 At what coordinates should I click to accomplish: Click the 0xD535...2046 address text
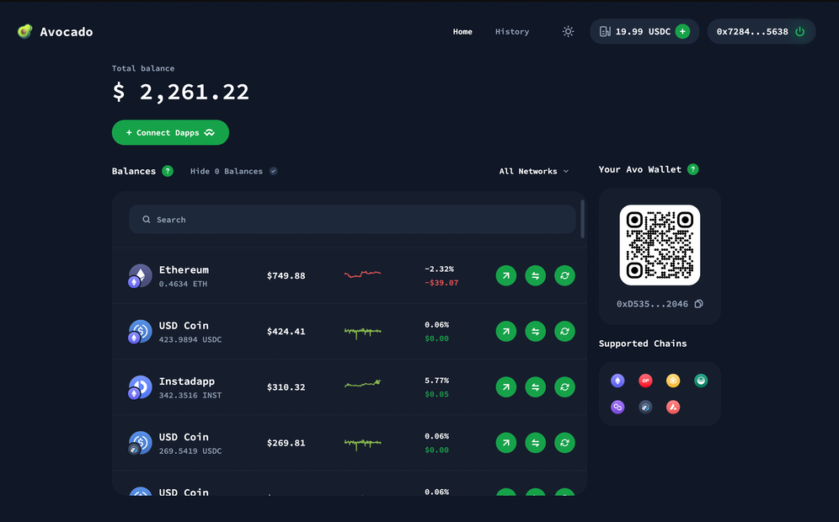(x=652, y=304)
